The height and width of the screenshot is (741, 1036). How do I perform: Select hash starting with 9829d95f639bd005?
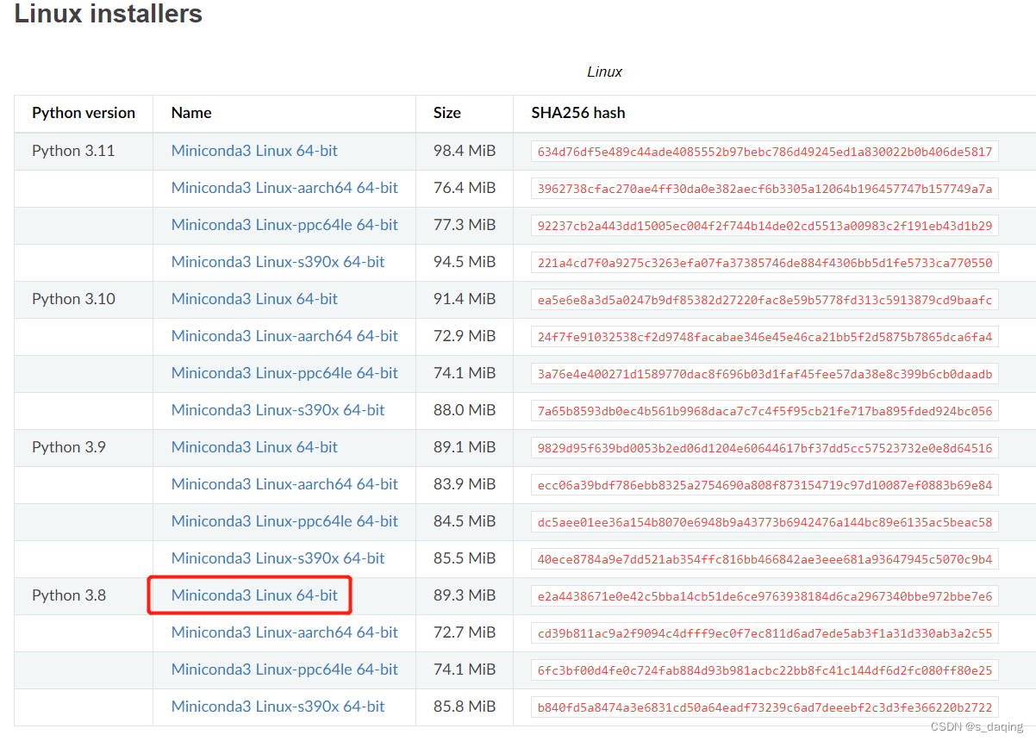click(765, 448)
